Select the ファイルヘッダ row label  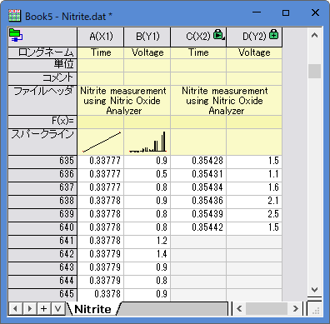click(42, 101)
